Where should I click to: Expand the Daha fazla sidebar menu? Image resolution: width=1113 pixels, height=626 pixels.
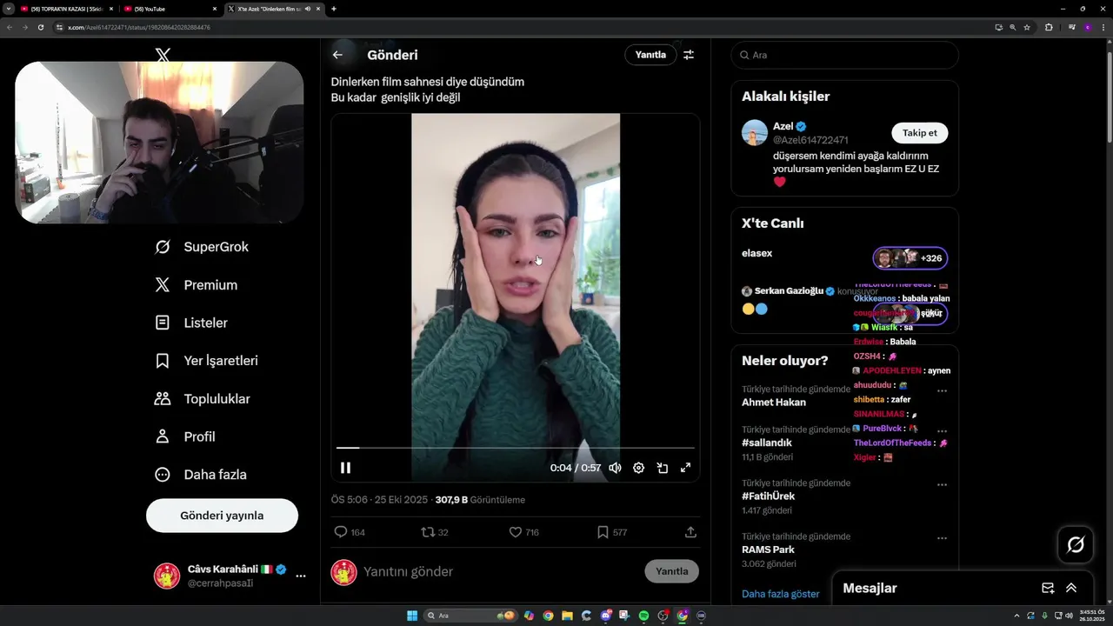coord(200,475)
